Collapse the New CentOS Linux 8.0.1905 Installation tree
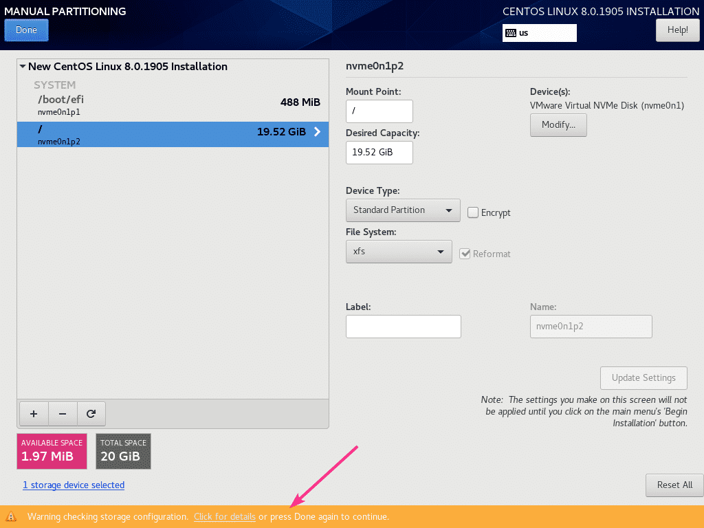The image size is (704, 528). (x=23, y=67)
